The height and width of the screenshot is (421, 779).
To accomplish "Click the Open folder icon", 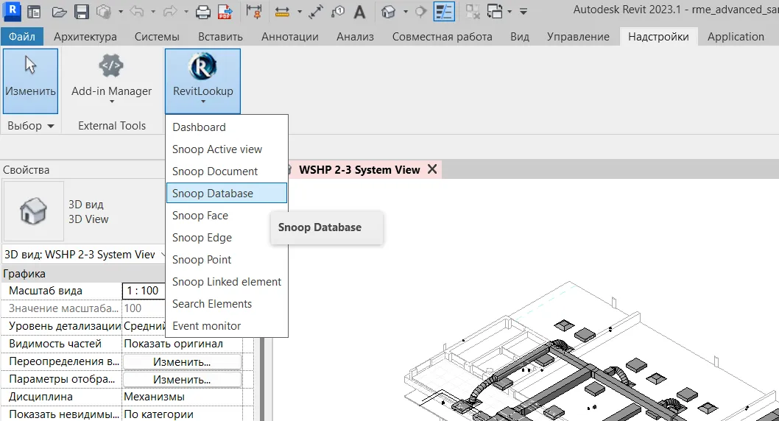I will pos(59,12).
